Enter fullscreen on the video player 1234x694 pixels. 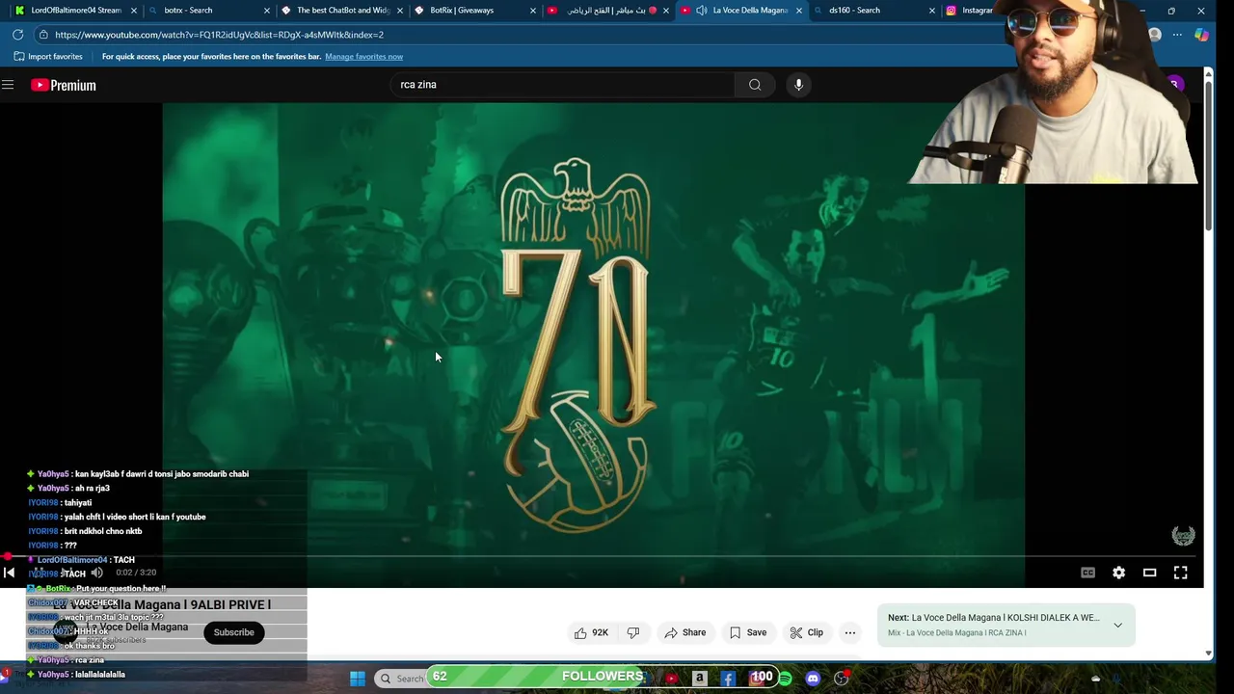tap(1180, 573)
